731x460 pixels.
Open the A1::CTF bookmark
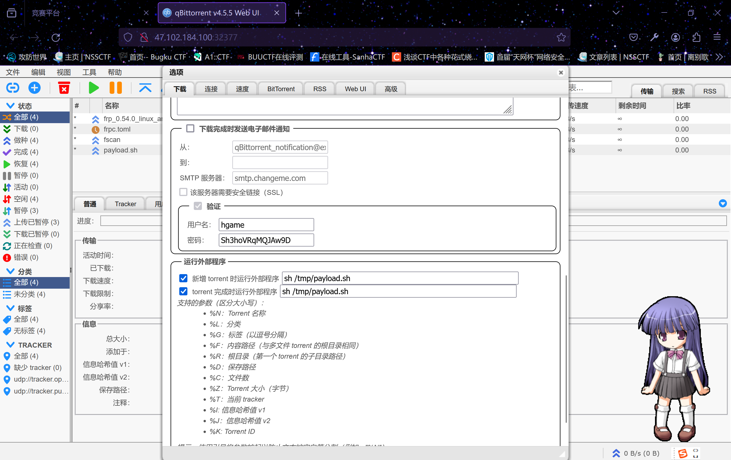[x=211, y=57]
